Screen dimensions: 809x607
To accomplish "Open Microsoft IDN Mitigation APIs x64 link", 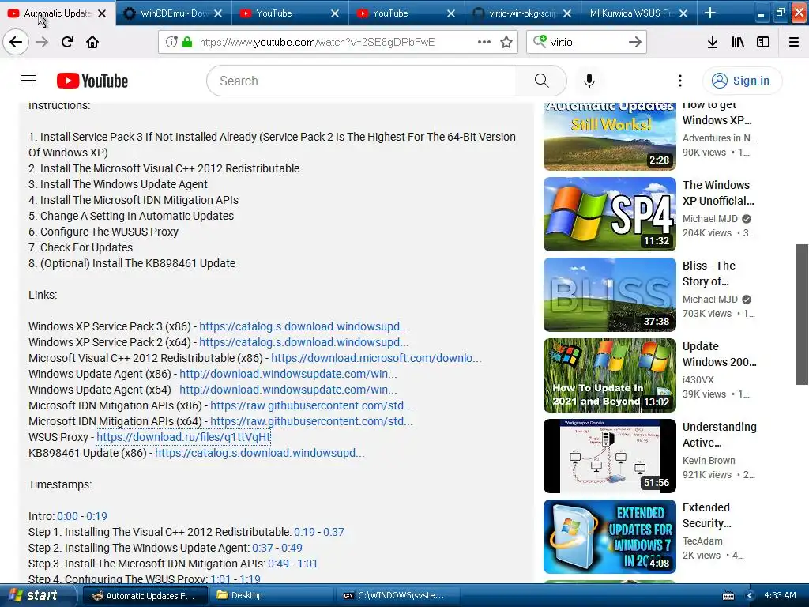I will 311,421.
